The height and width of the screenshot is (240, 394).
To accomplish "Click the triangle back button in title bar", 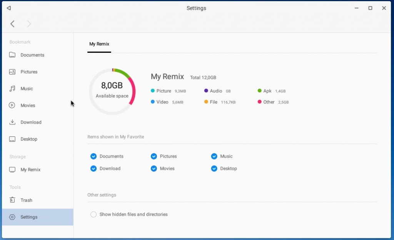I will point(8,8).
